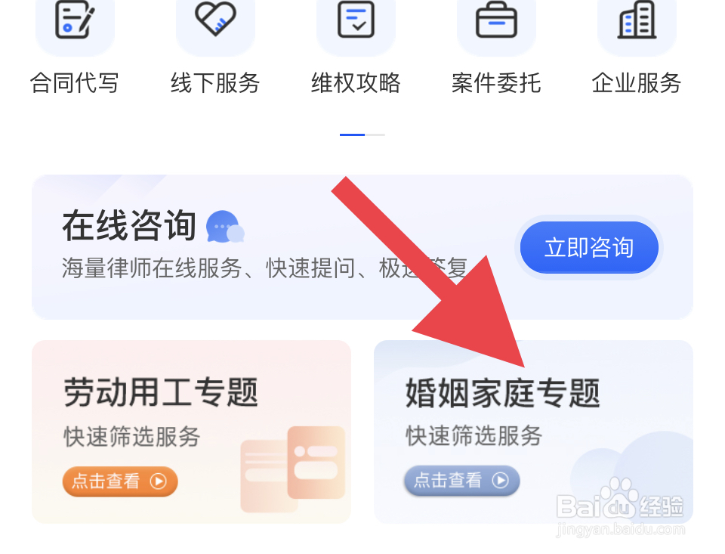
Task: Open the 企业服务 building icon
Action: tap(637, 20)
